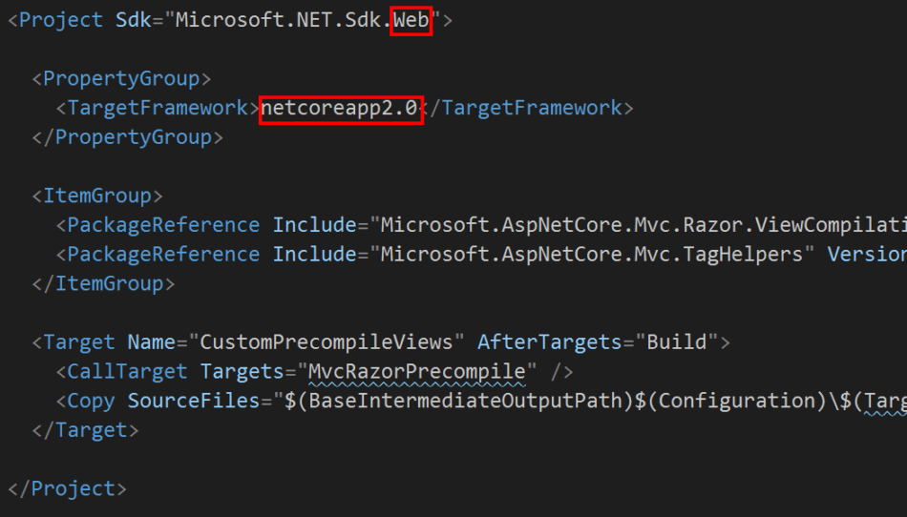This screenshot has height=517, width=907.
Task: Click the closing PropertyGroup tag
Action: (x=127, y=137)
